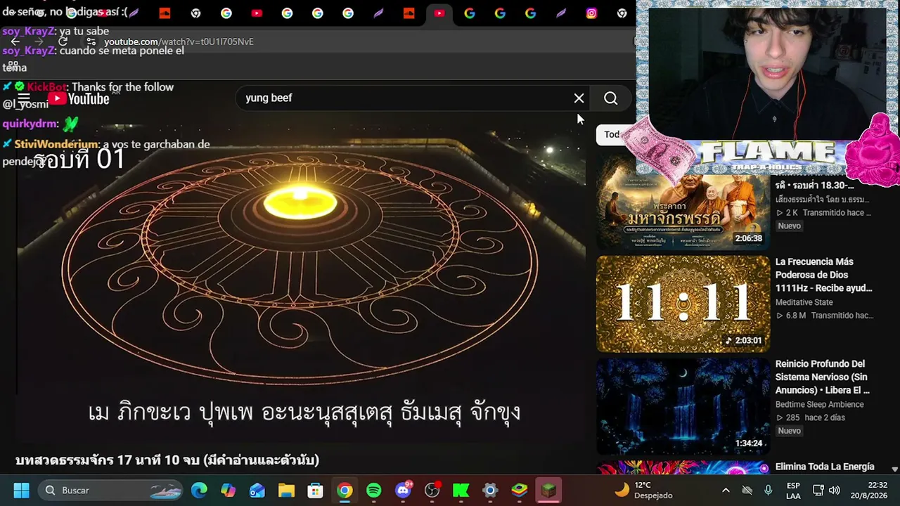This screenshot has height=506, width=900.
Task: Clear the 'yung beef' search text
Action: (x=579, y=98)
